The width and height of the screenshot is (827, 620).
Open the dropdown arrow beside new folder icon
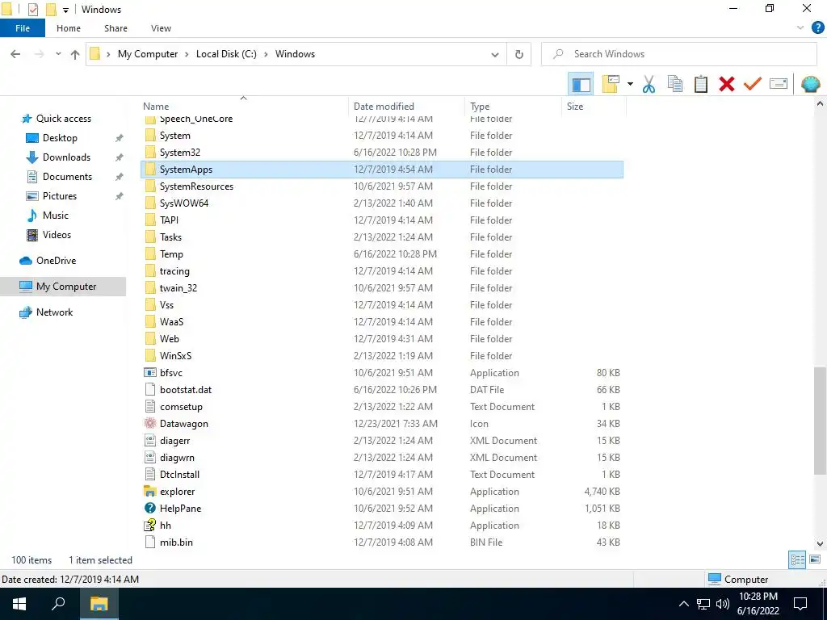[630, 84]
